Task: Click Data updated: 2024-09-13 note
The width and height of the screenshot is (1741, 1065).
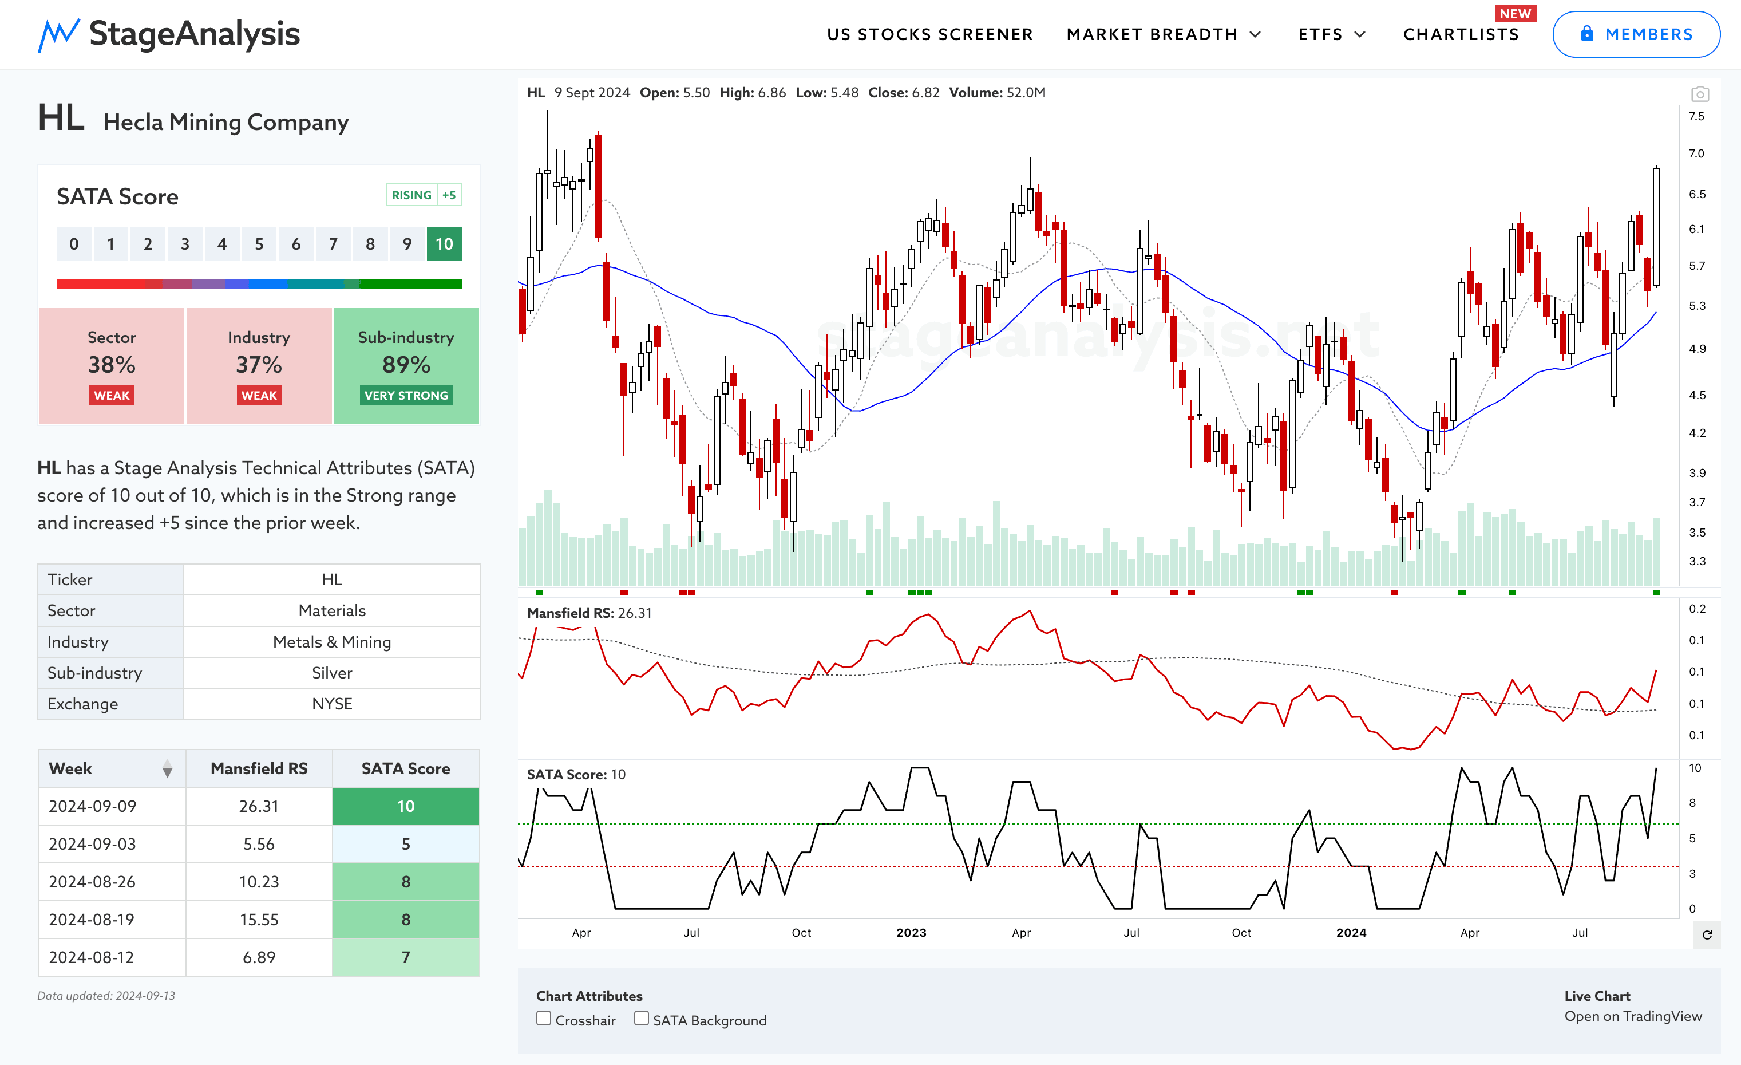Action: (x=106, y=995)
